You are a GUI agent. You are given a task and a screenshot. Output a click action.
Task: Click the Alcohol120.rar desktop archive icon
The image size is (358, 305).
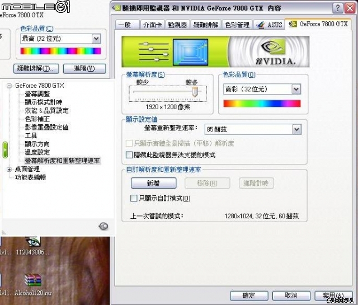click(x=33, y=280)
